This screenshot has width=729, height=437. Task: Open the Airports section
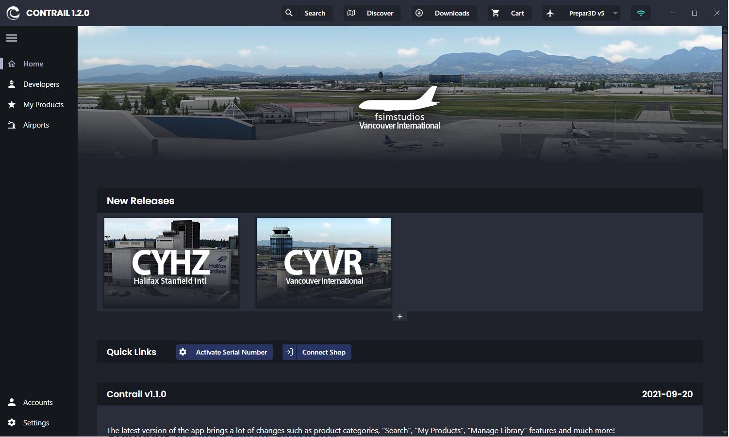tap(36, 125)
